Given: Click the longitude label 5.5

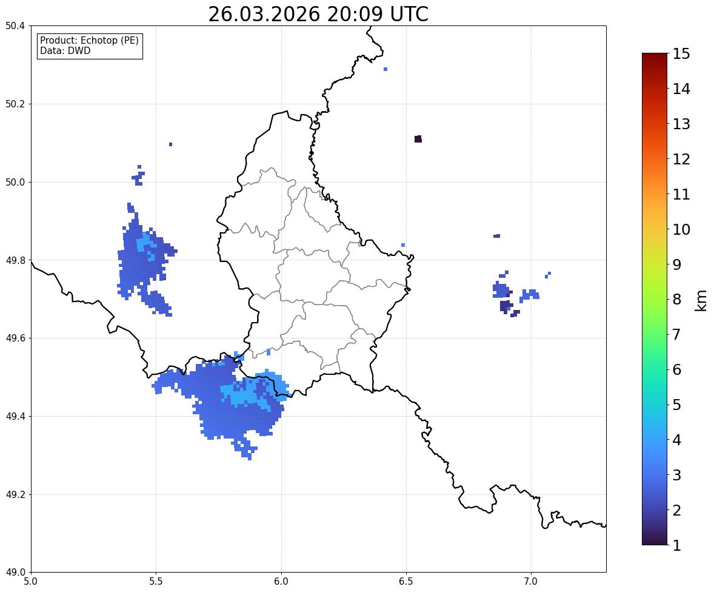Looking at the screenshot, I should (156, 582).
